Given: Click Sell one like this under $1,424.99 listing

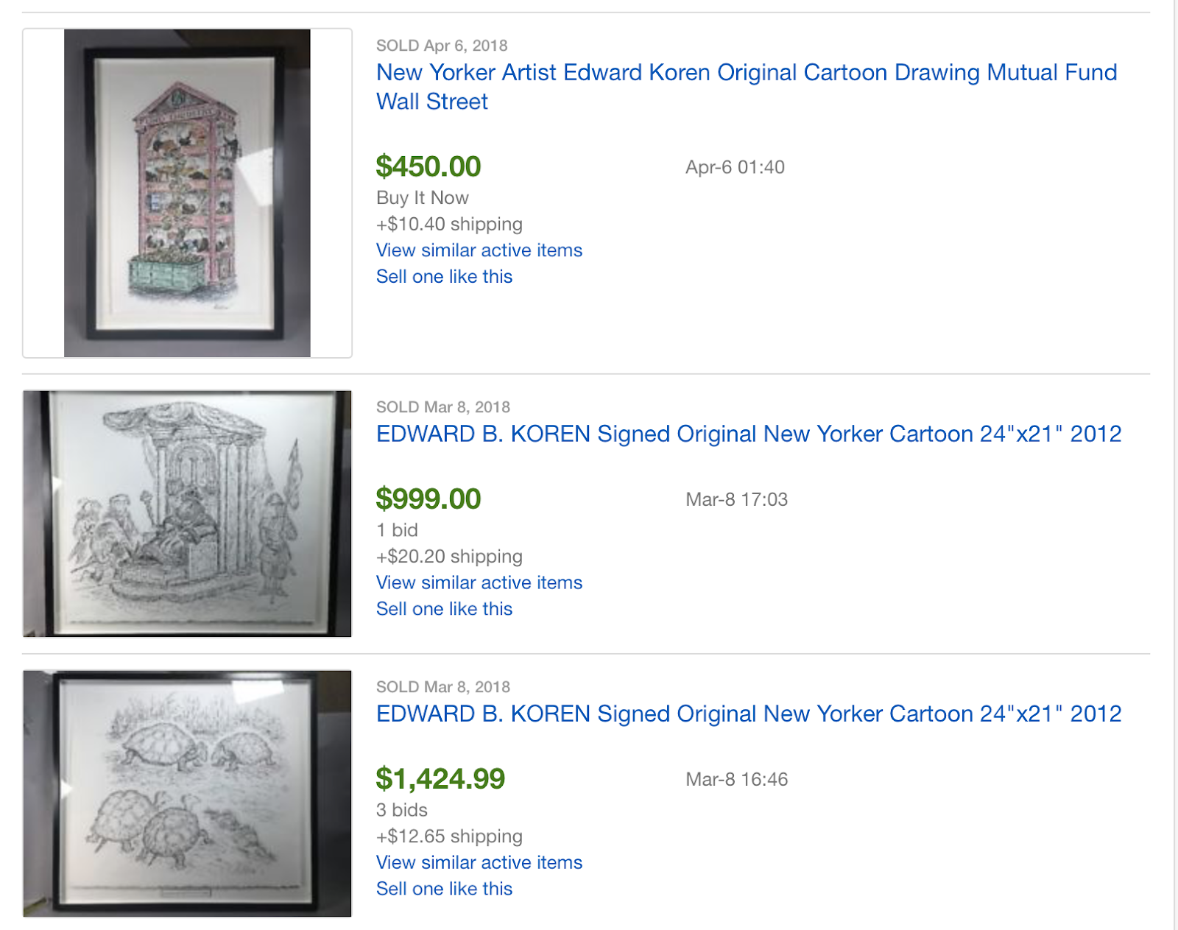Looking at the screenshot, I should 444,889.
